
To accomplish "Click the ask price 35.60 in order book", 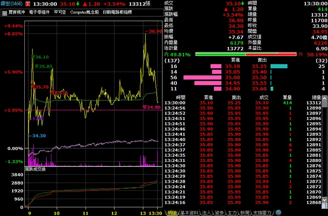I will coord(259,89).
